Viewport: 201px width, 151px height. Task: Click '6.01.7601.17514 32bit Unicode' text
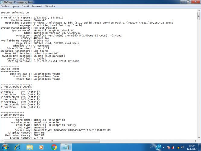click(56, 61)
